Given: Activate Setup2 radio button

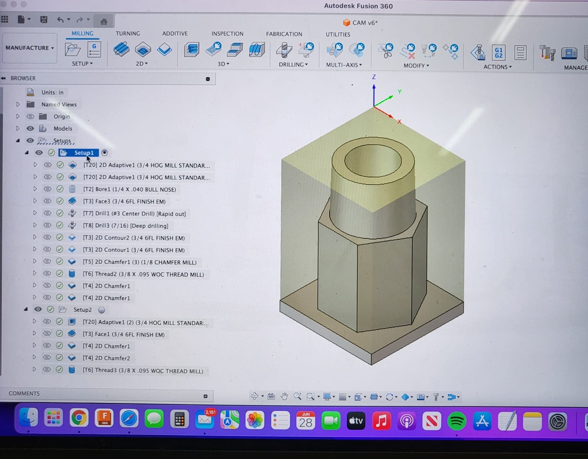Looking at the screenshot, I should (102, 310).
